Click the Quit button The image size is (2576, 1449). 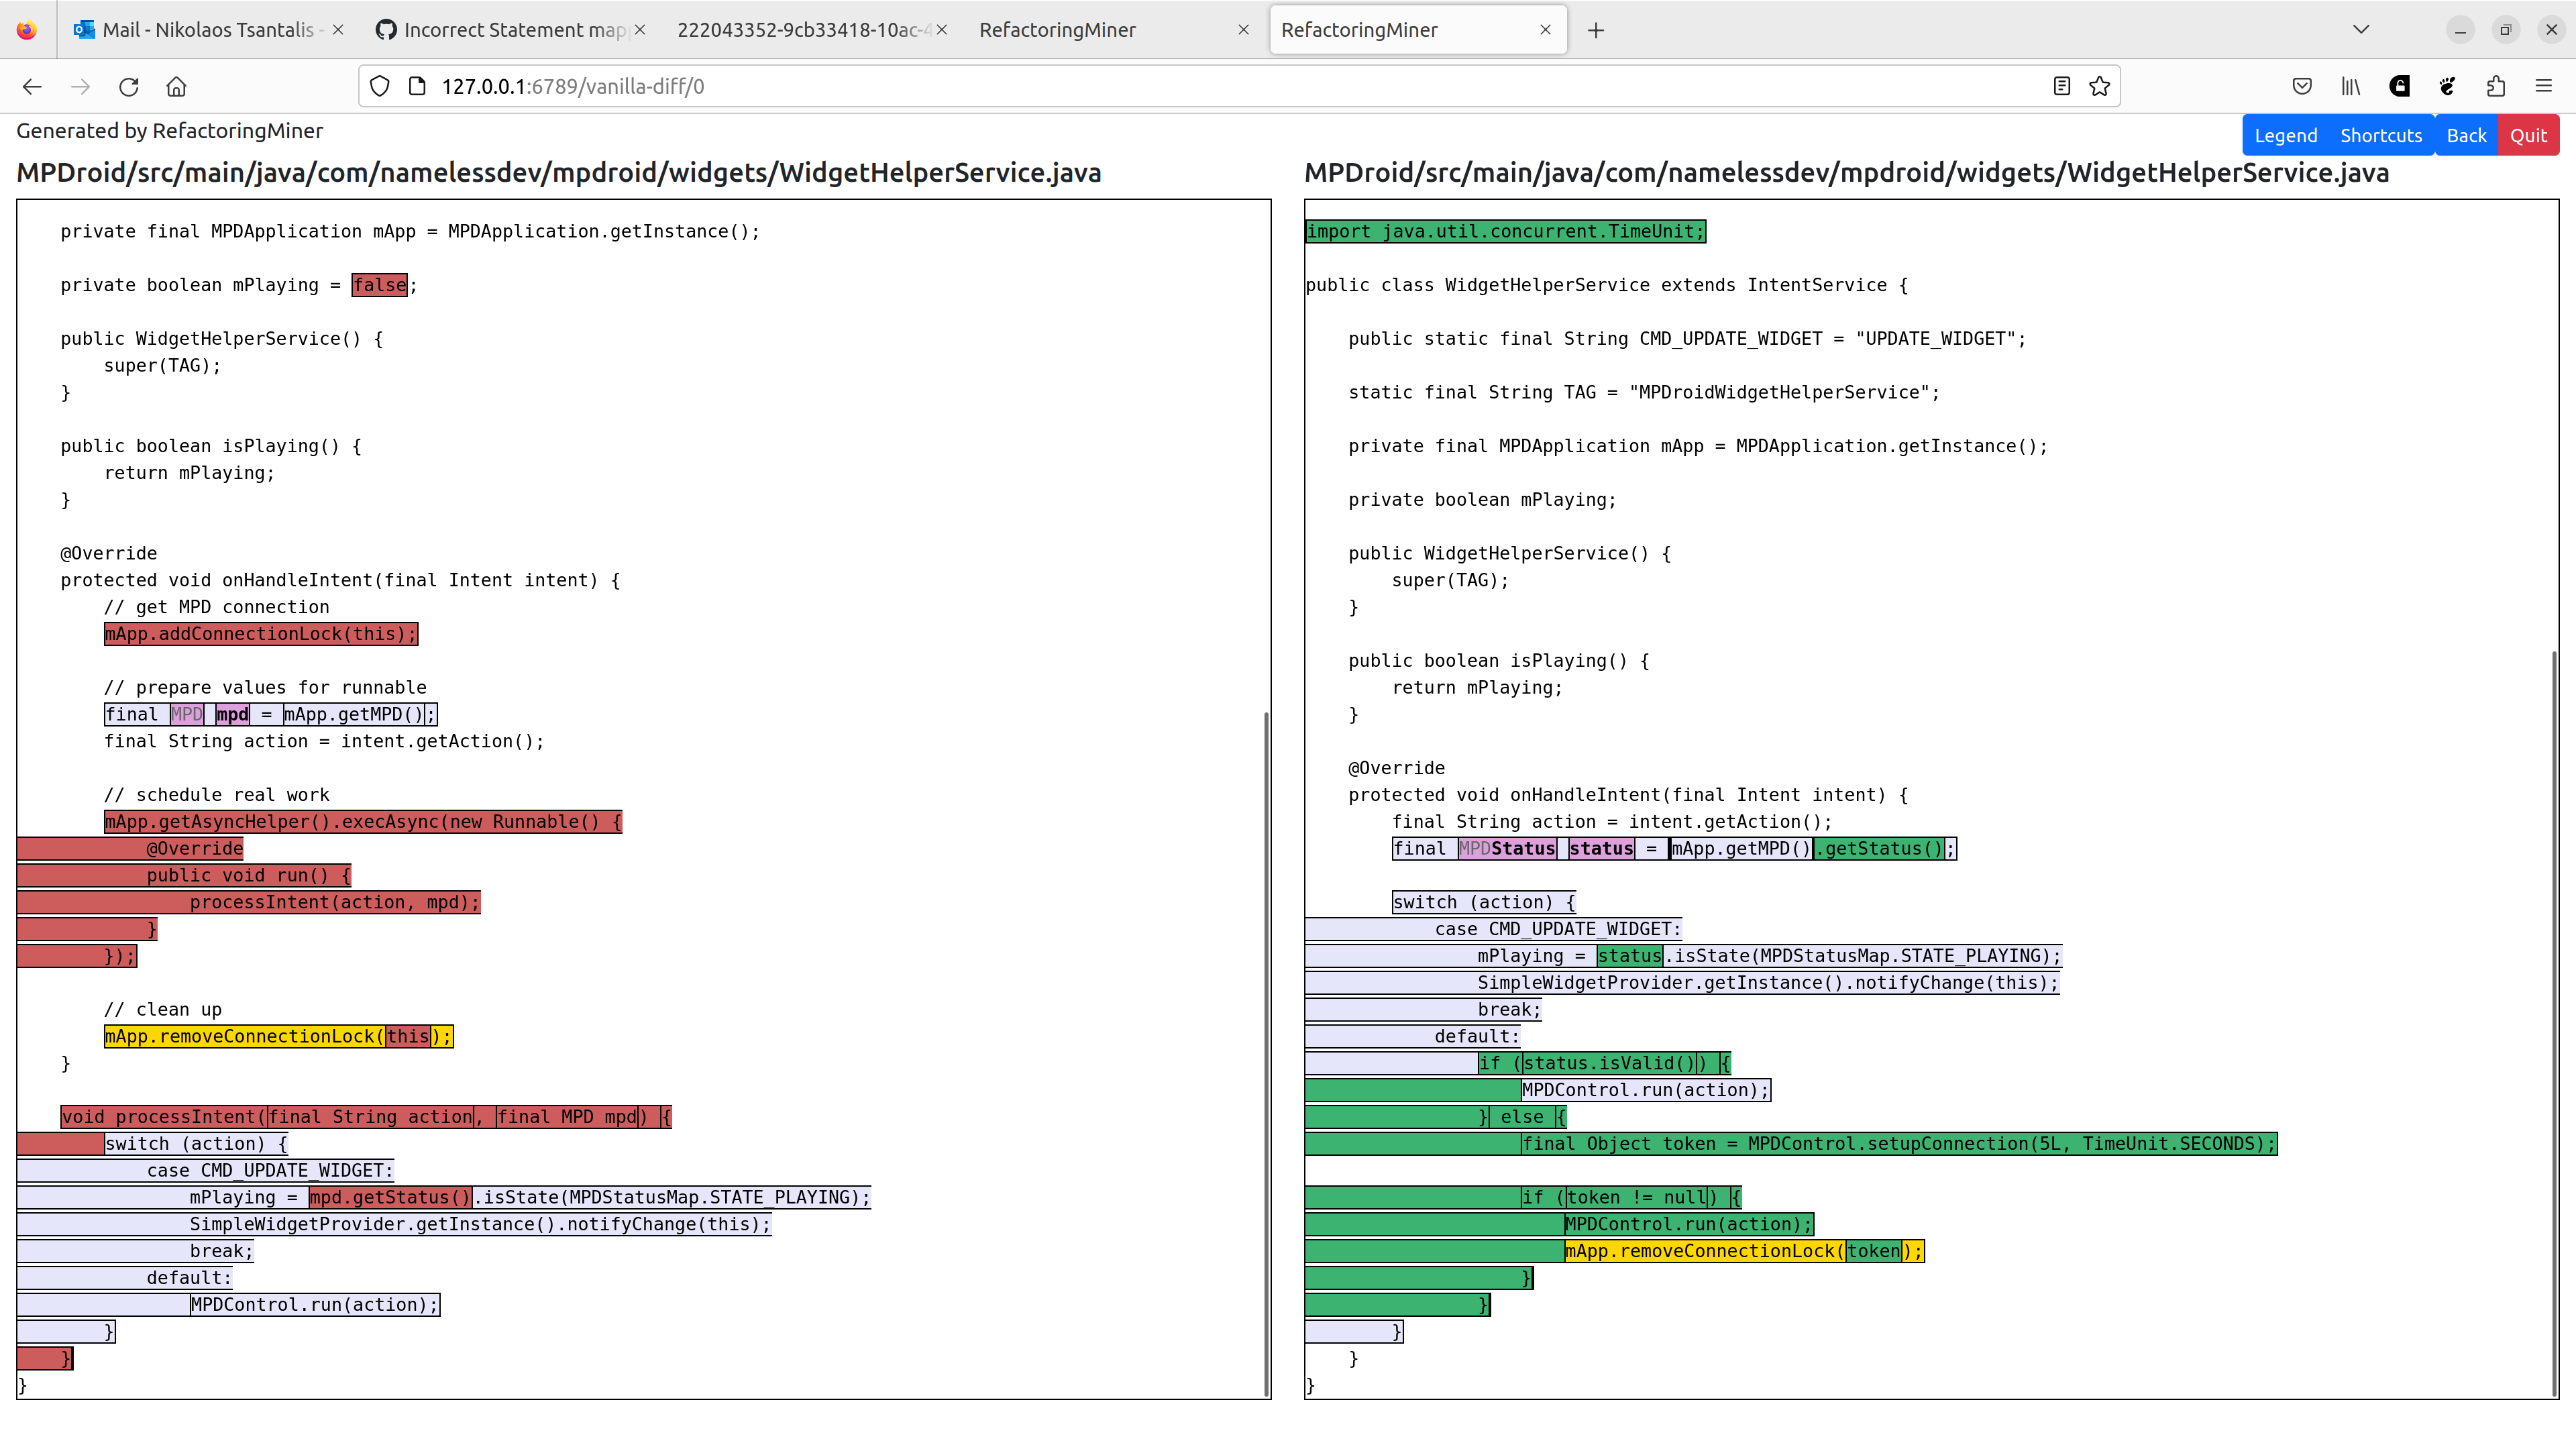[x=2529, y=135]
